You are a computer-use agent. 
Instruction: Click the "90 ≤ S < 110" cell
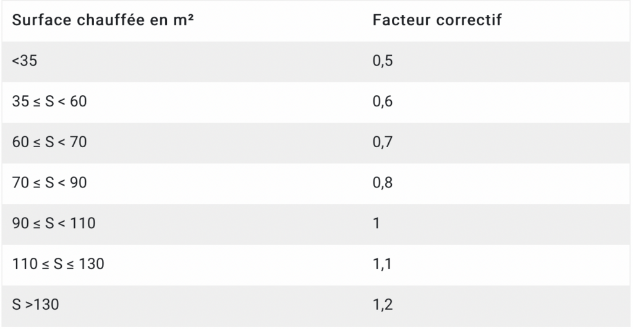54,223
